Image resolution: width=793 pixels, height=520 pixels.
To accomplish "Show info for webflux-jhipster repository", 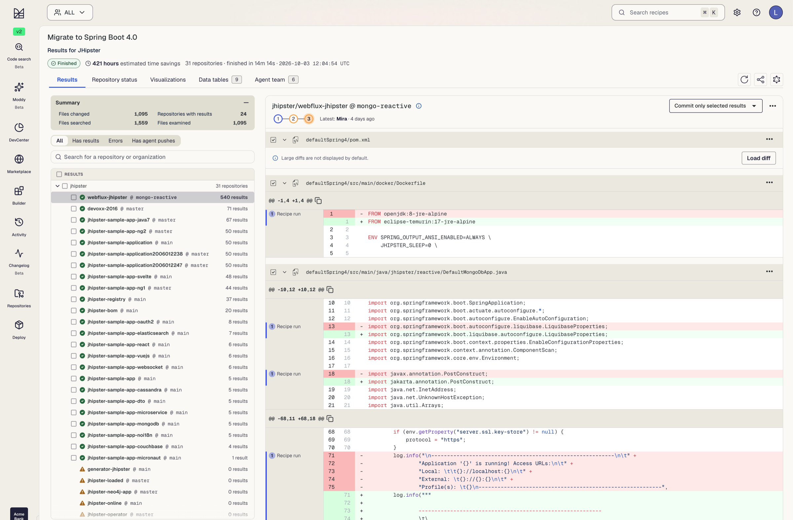I will coord(419,106).
